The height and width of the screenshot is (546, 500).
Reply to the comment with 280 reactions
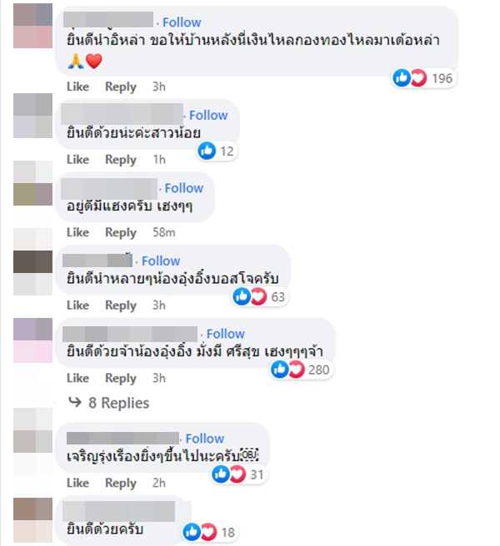click(121, 378)
